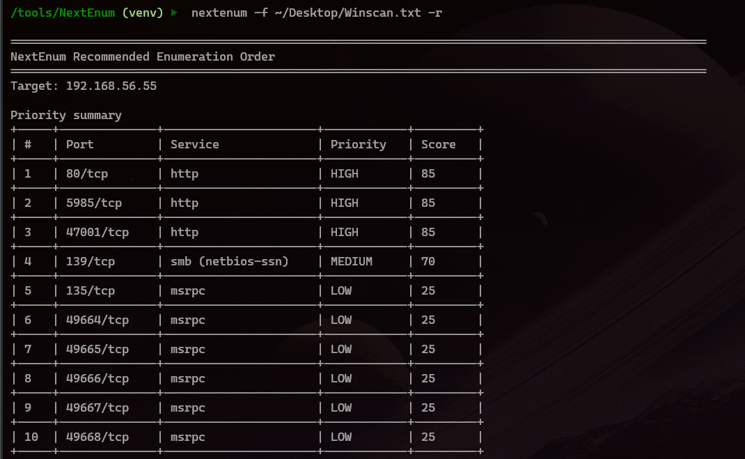The image size is (745, 459).
Task: Click the Score column header
Action: (438, 144)
